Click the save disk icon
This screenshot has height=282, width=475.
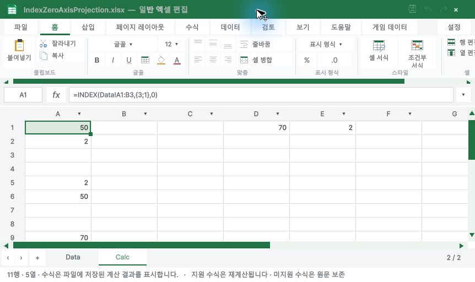pyautogui.click(x=412, y=9)
